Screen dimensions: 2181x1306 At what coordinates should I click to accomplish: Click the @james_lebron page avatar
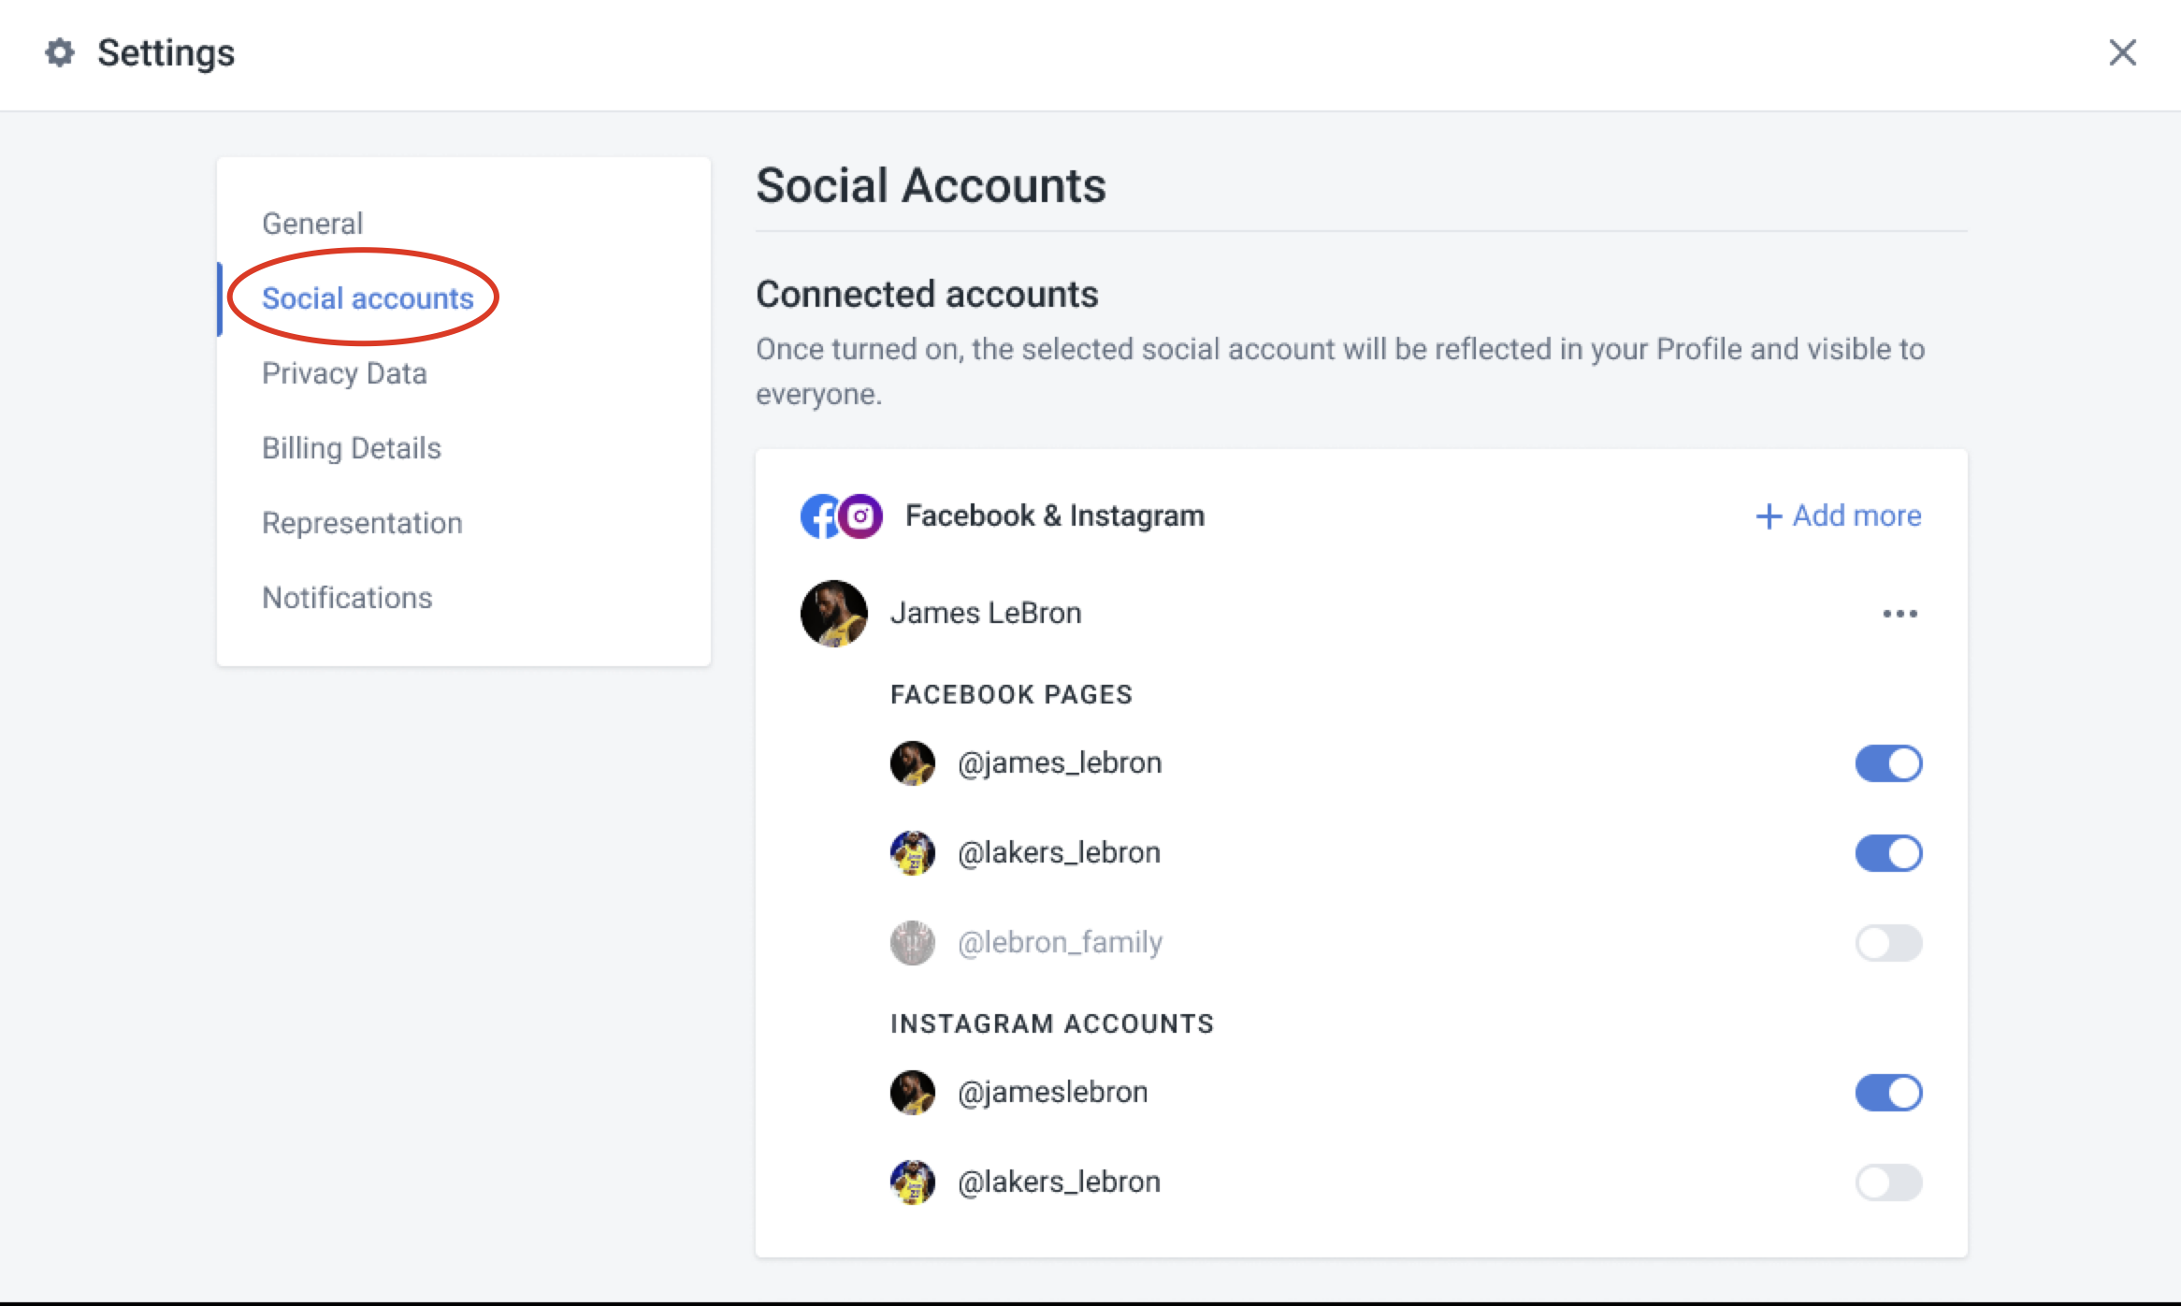tap(912, 762)
